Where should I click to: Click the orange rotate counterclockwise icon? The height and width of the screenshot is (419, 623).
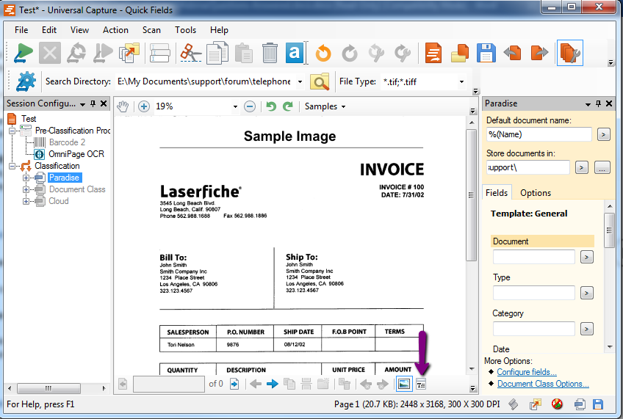[323, 53]
